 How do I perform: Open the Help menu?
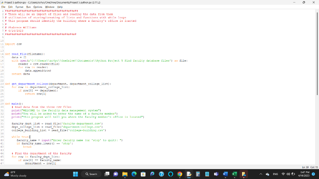pyautogui.click(x=60, y=7)
